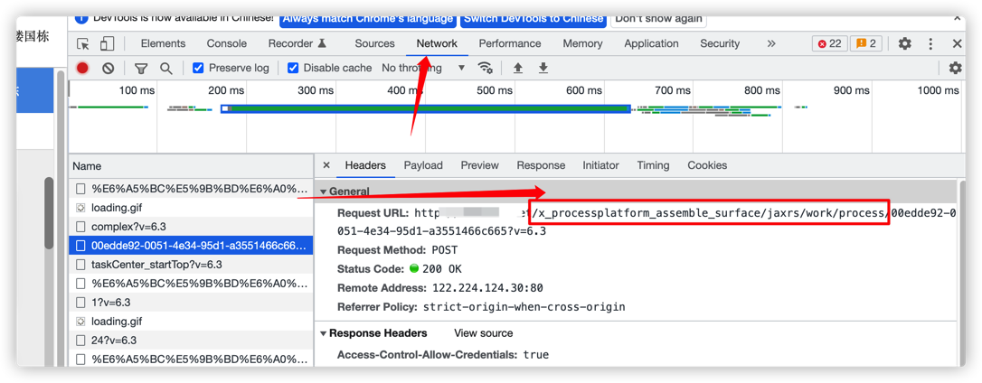Screen dimensions: 982x383
Task: Open network conditions wifi icon
Action: (x=485, y=68)
